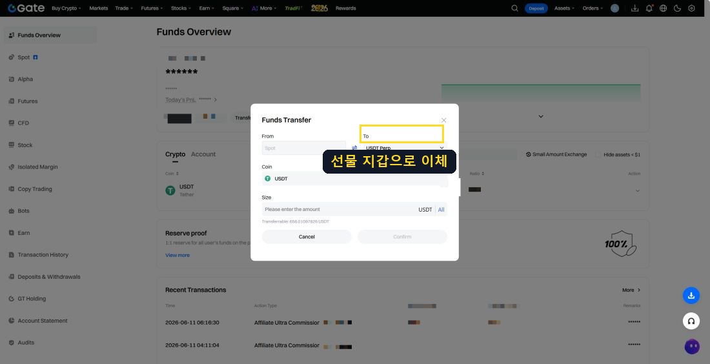The height and width of the screenshot is (364, 710).
Task: Open the language globe icon
Action: tap(664, 8)
